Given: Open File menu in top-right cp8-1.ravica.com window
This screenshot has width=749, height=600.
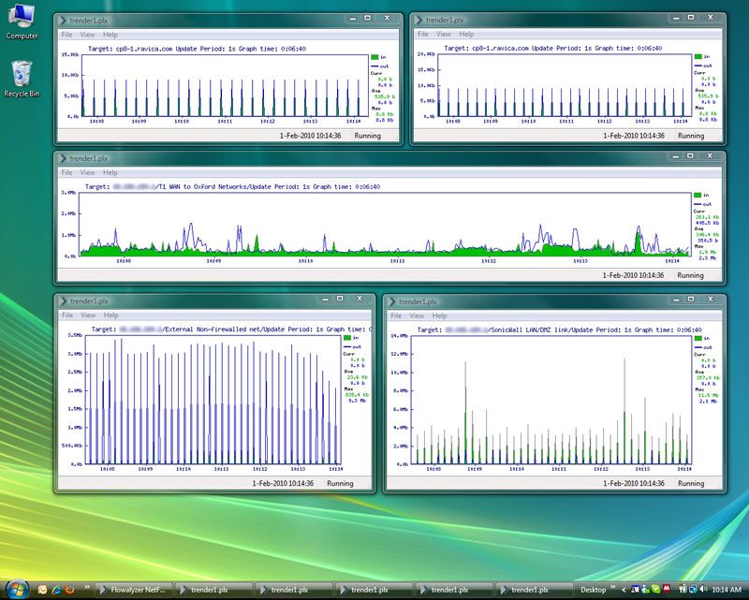Looking at the screenshot, I should pos(423,34).
